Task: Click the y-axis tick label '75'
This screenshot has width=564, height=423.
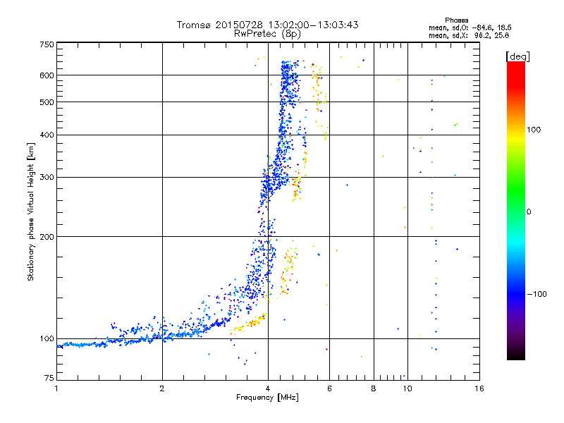Action: click(49, 378)
